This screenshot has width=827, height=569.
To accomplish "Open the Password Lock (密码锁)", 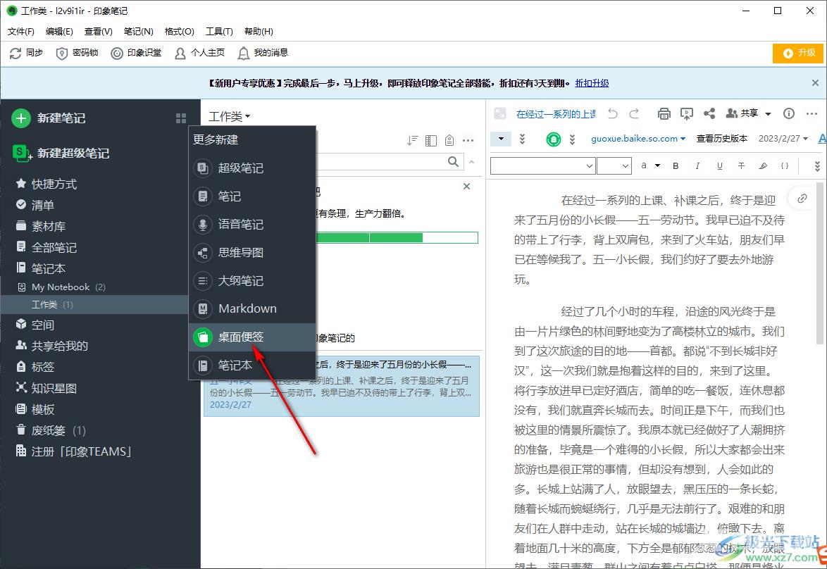I will point(77,53).
